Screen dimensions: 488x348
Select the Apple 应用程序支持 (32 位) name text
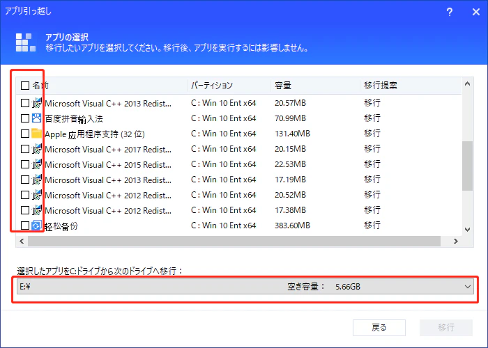(x=95, y=134)
